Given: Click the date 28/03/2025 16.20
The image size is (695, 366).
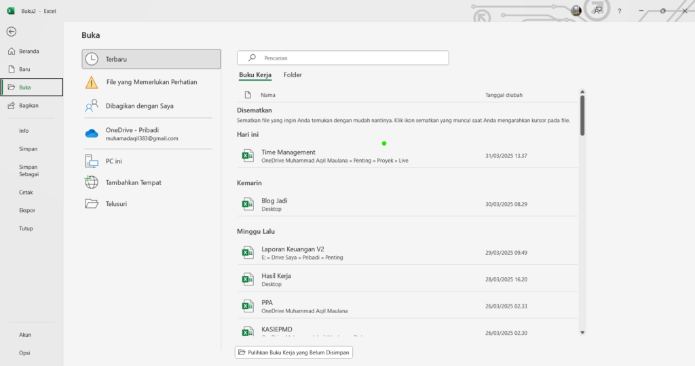Looking at the screenshot, I should click(x=506, y=279).
